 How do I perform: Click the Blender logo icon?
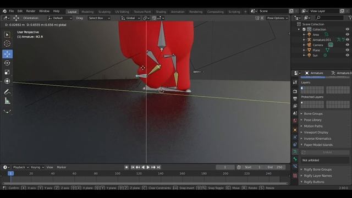point(4,11)
